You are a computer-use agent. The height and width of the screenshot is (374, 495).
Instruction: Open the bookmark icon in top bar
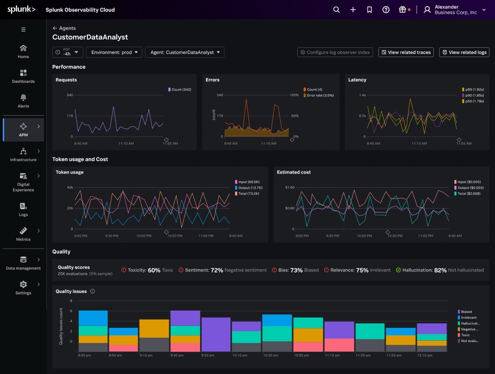click(369, 10)
